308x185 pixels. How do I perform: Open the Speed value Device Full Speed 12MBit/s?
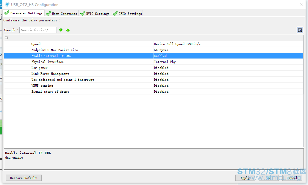tap(228, 44)
